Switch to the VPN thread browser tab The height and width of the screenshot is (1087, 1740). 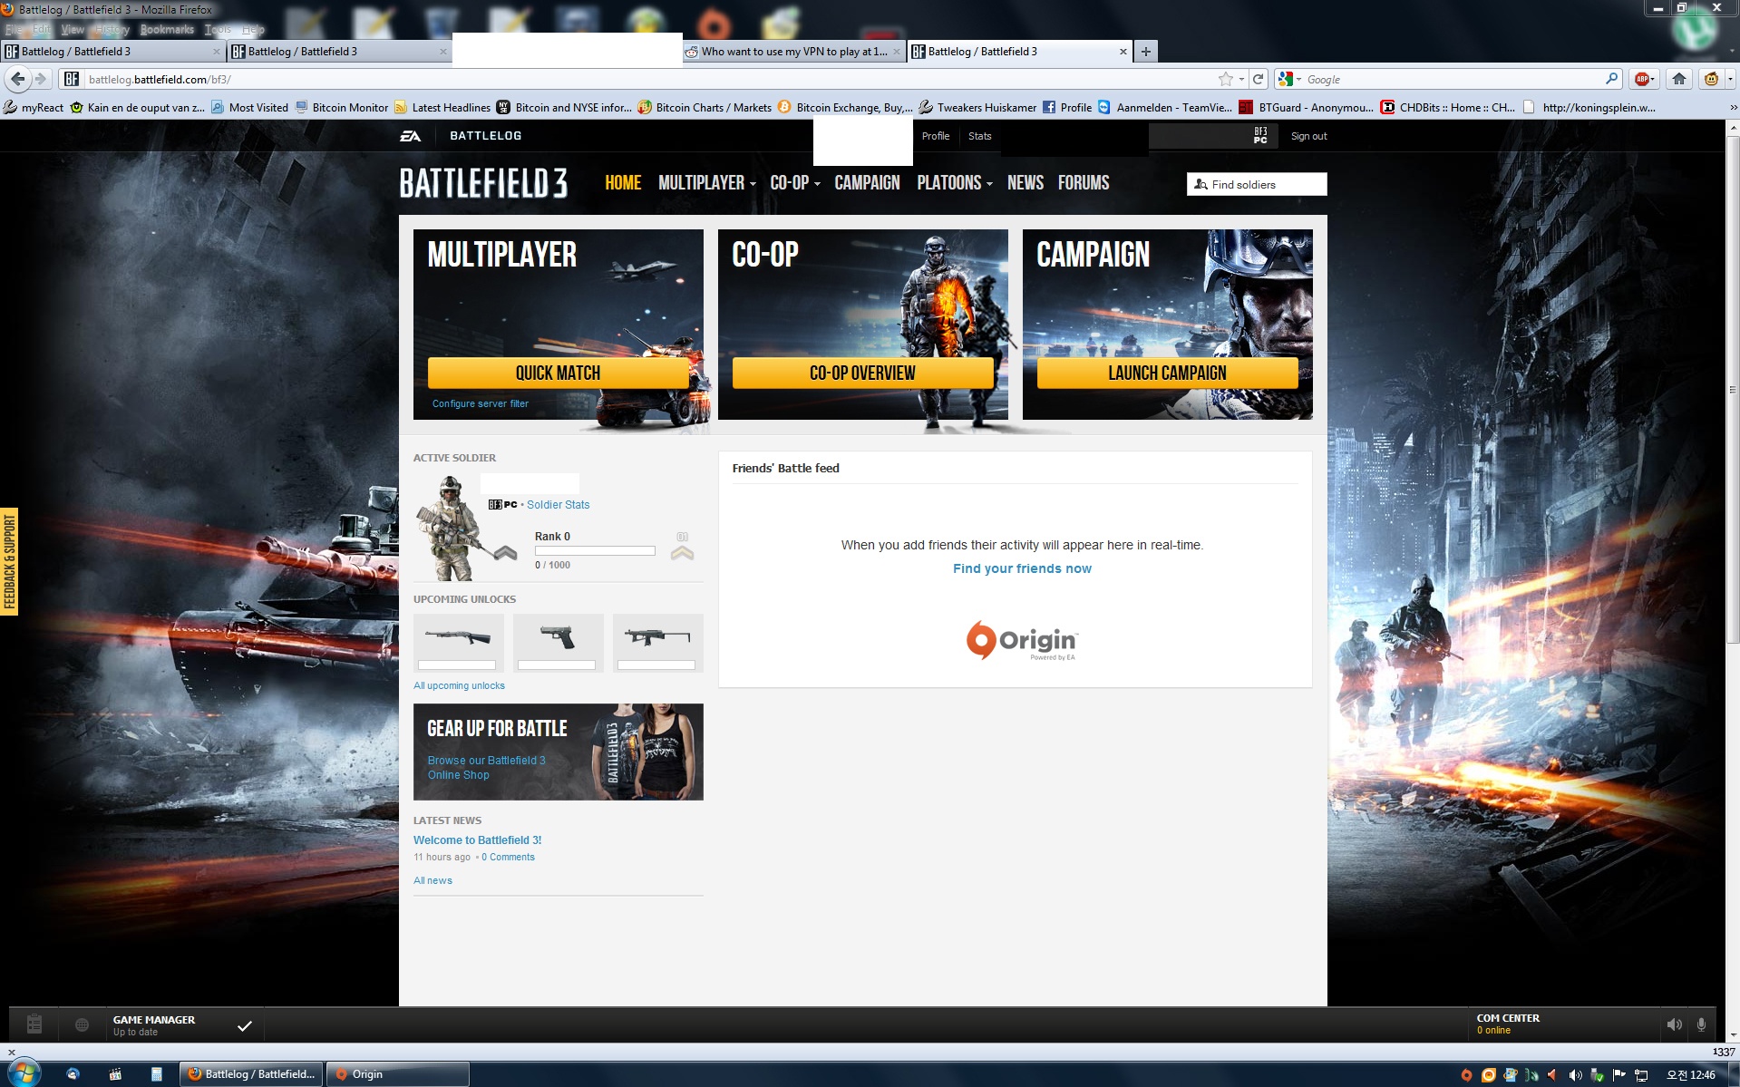(x=793, y=52)
